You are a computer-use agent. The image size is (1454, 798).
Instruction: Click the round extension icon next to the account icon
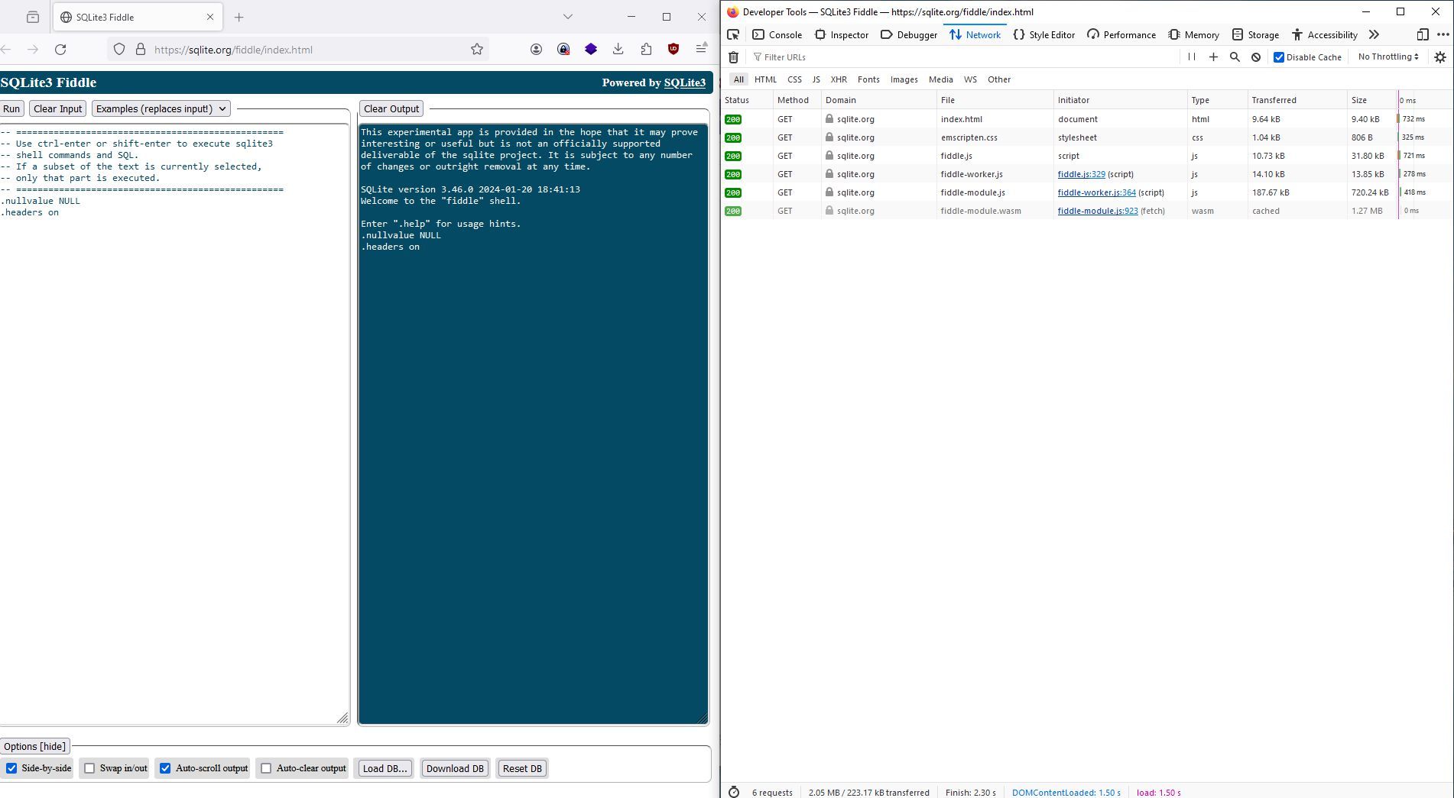tap(563, 50)
